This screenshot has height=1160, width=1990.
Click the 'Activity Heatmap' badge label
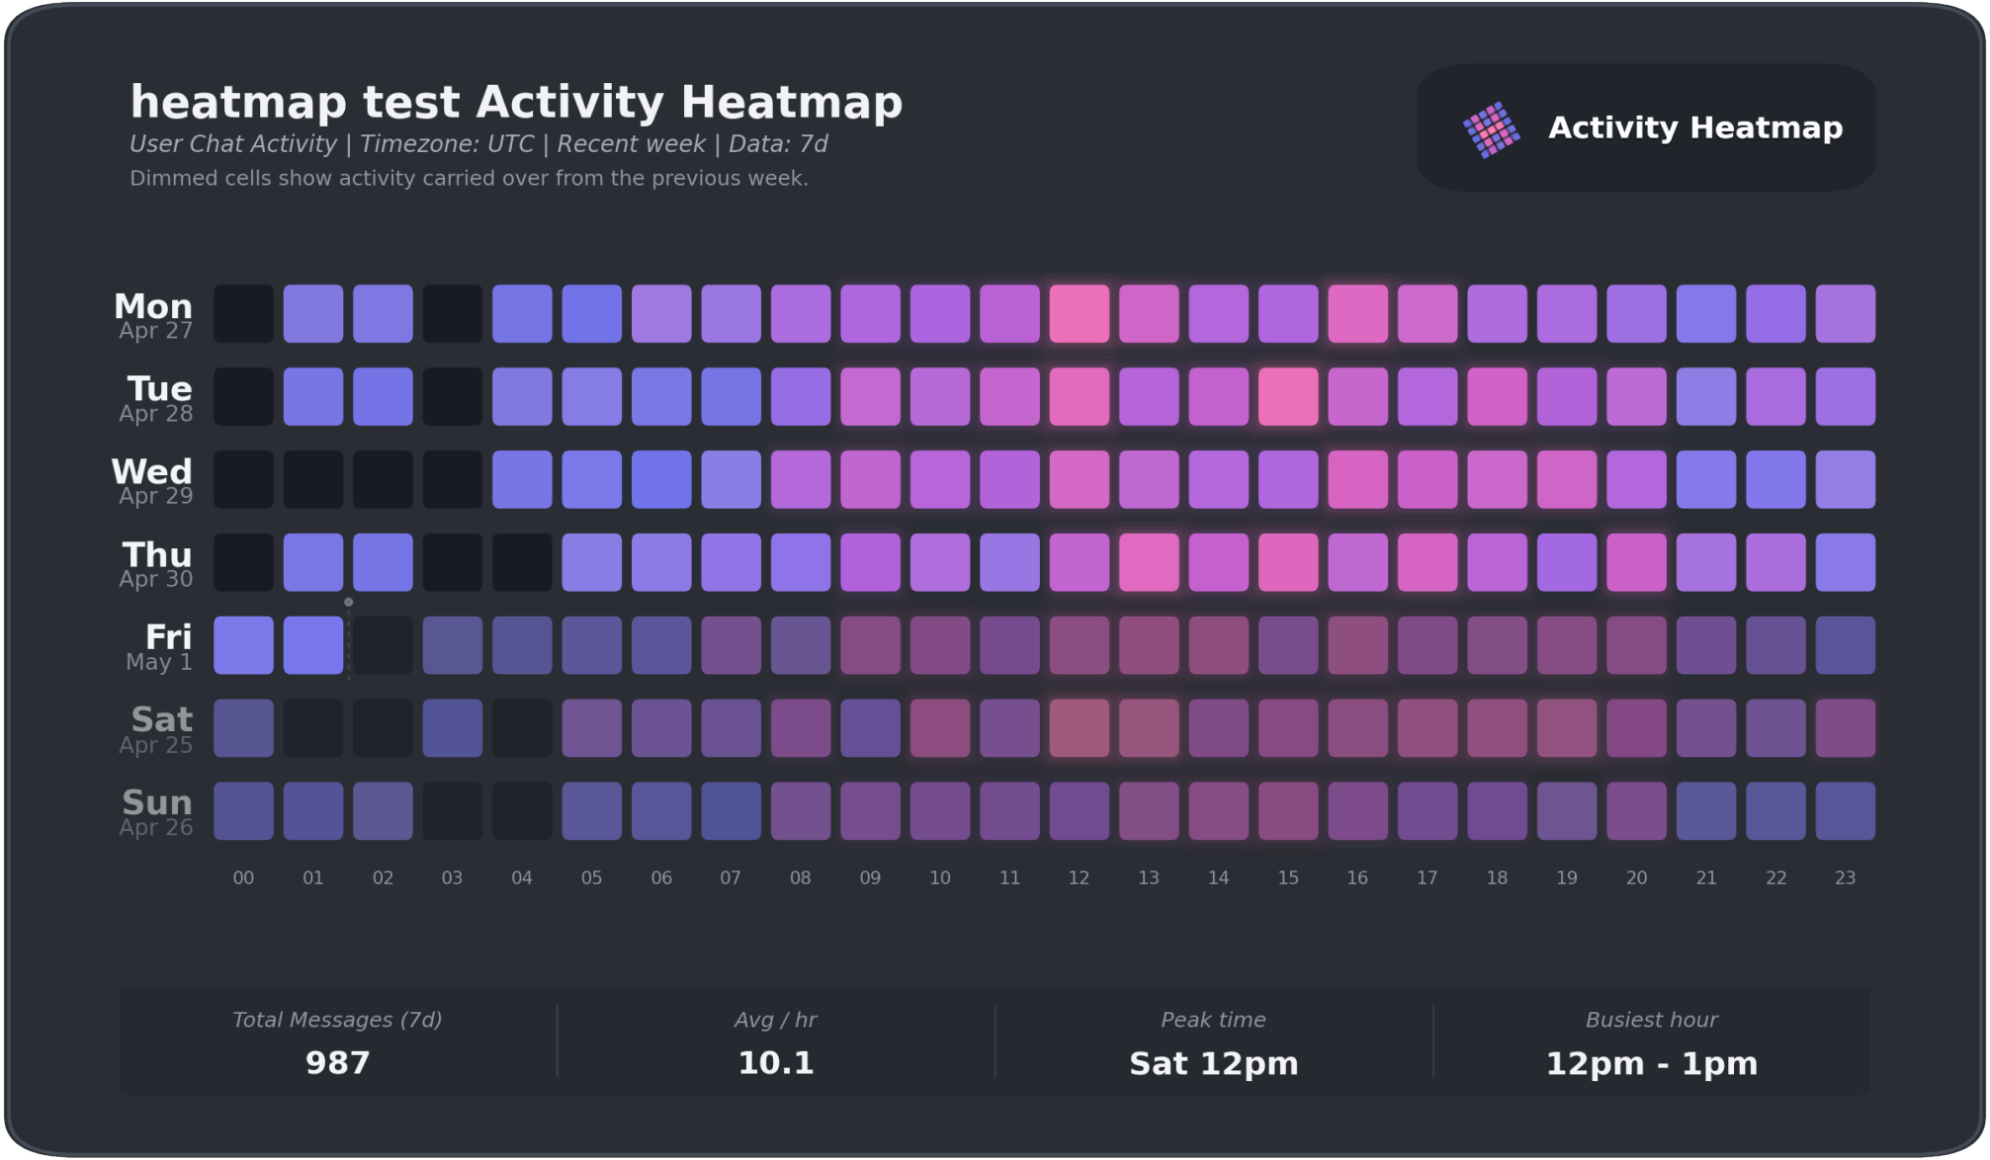1694,127
